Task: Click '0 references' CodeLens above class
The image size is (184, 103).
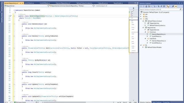Action: tap(22, 14)
